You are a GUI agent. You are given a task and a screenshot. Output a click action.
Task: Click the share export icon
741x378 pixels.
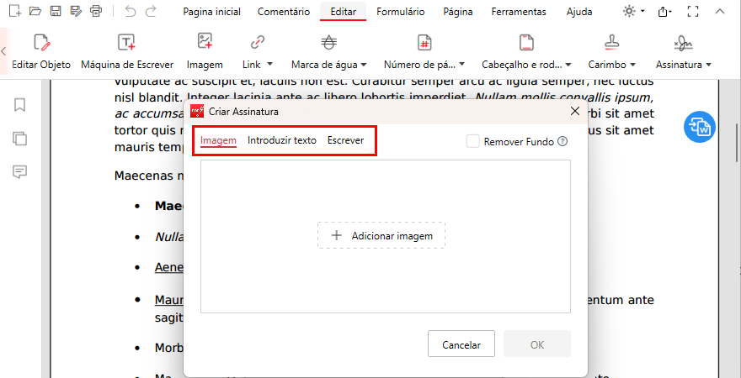[663, 12]
